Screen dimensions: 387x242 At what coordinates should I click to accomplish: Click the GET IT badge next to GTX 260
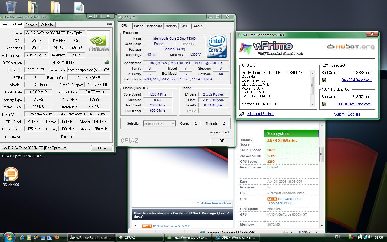pyautogui.click(x=147, y=226)
